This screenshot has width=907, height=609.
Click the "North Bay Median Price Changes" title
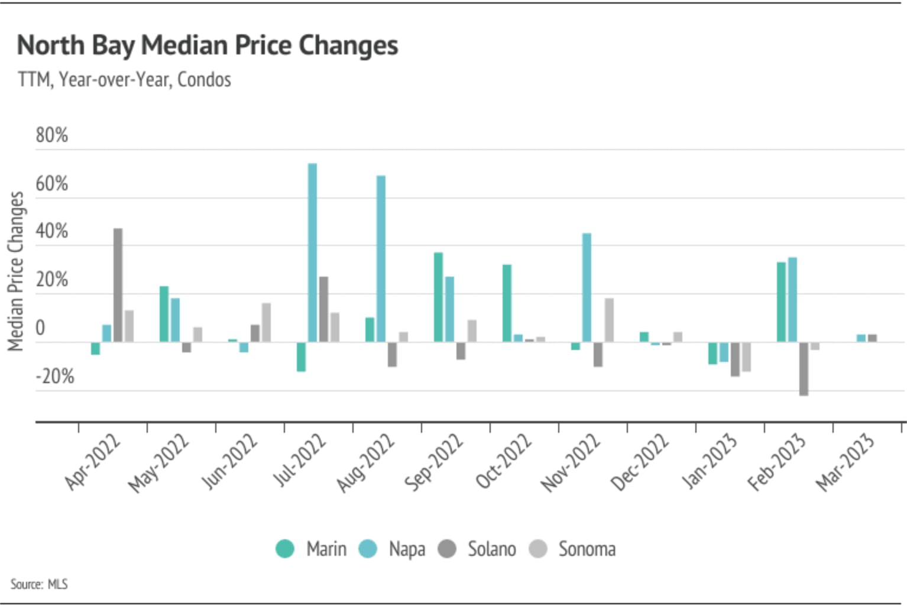tap(208, 45)
